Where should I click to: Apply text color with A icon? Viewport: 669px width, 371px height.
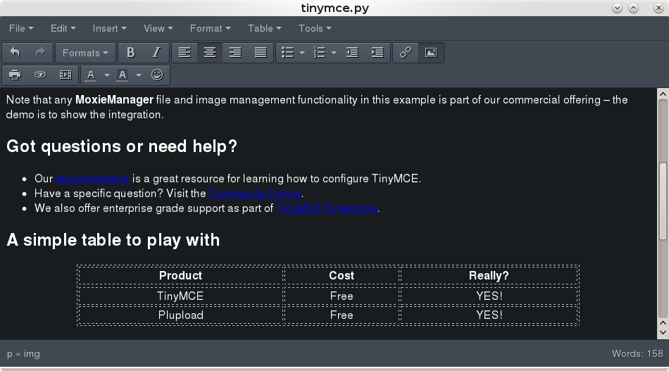[x=90, y=75]
